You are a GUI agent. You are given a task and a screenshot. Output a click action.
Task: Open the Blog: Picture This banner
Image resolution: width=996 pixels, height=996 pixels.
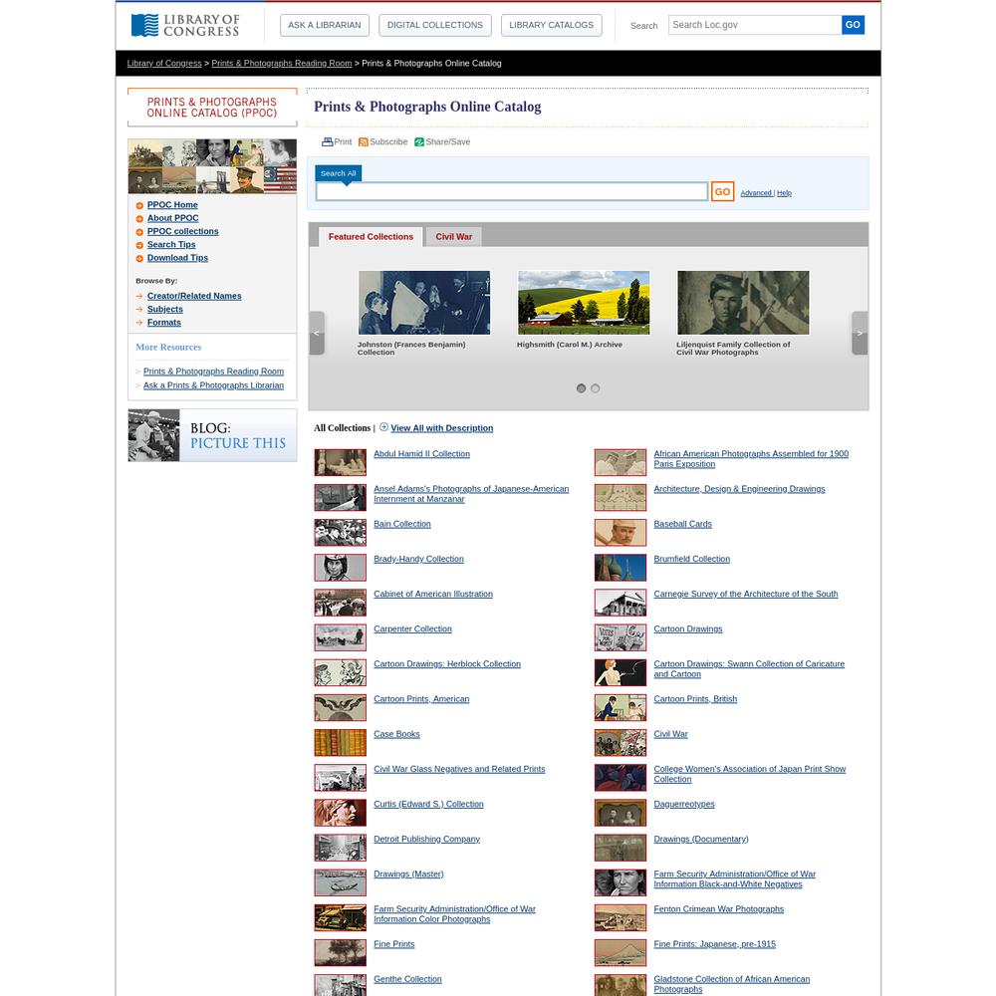tap(212, 435)
